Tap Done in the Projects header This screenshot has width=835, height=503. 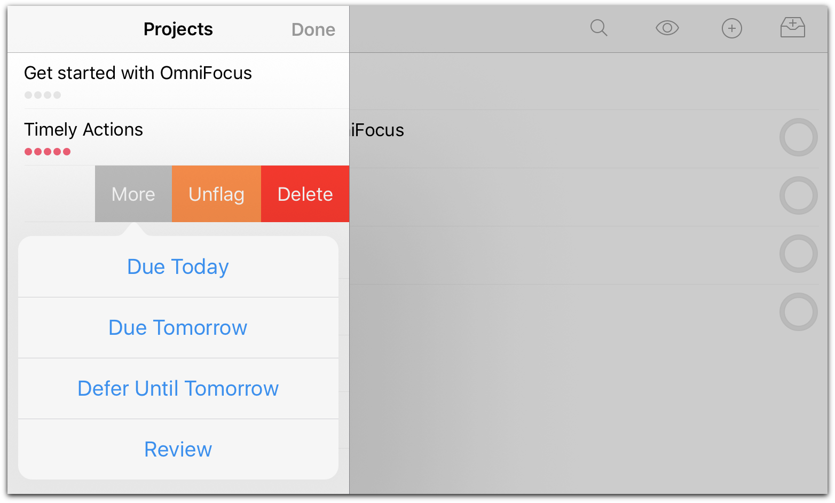pyautogui.click(x=313, y=29)
